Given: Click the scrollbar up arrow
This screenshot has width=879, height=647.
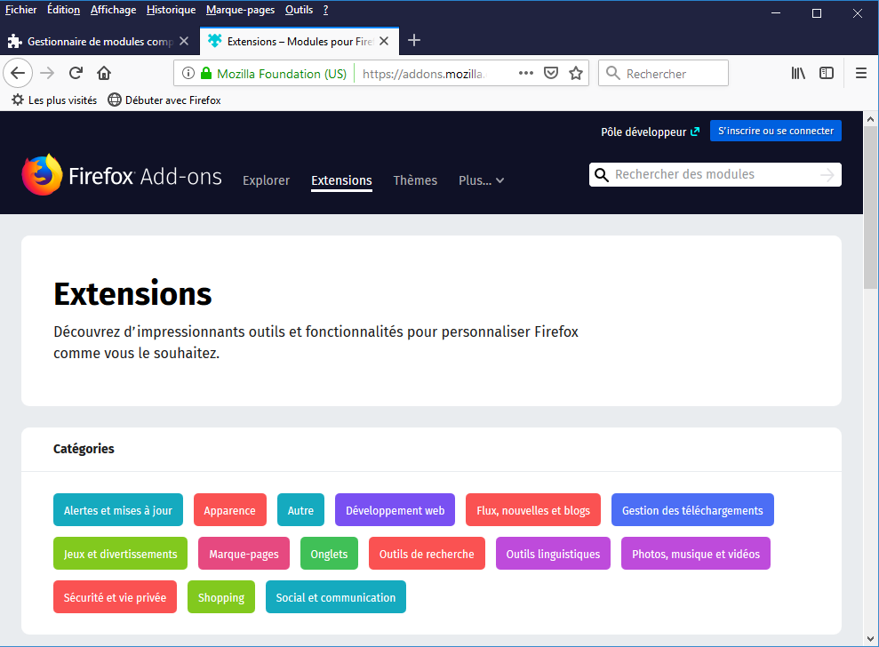Looking at the screenshot, I should [x=870, y=119].
